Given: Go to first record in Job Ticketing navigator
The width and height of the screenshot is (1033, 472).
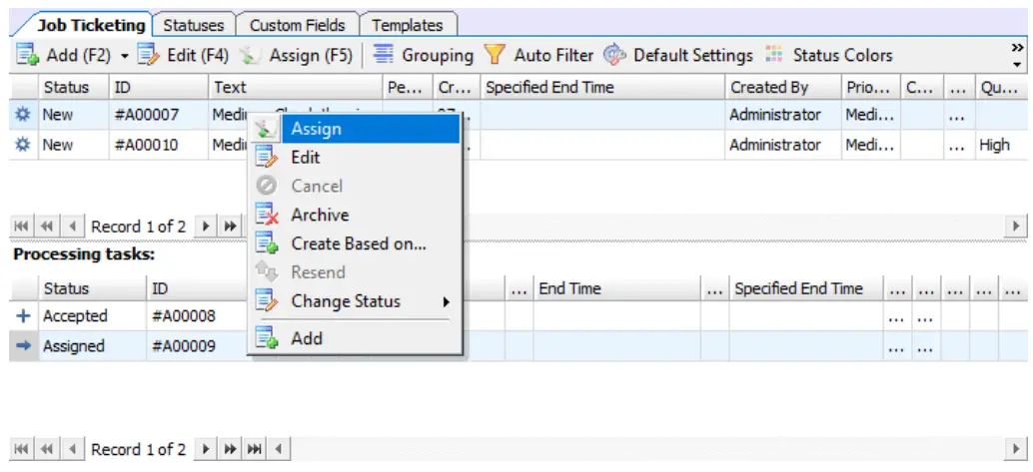Looking at the screenshot, I should click(21, 227).
